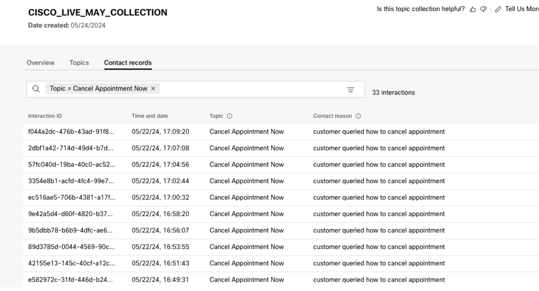Select the row timestamped 17:00:32
Image resolution: width=539 pixels, height=291 pixels.
pos(160,198)
